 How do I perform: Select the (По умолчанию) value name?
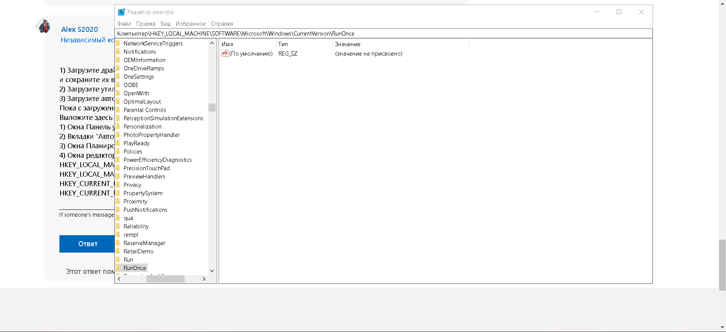(x=251, y=54)
